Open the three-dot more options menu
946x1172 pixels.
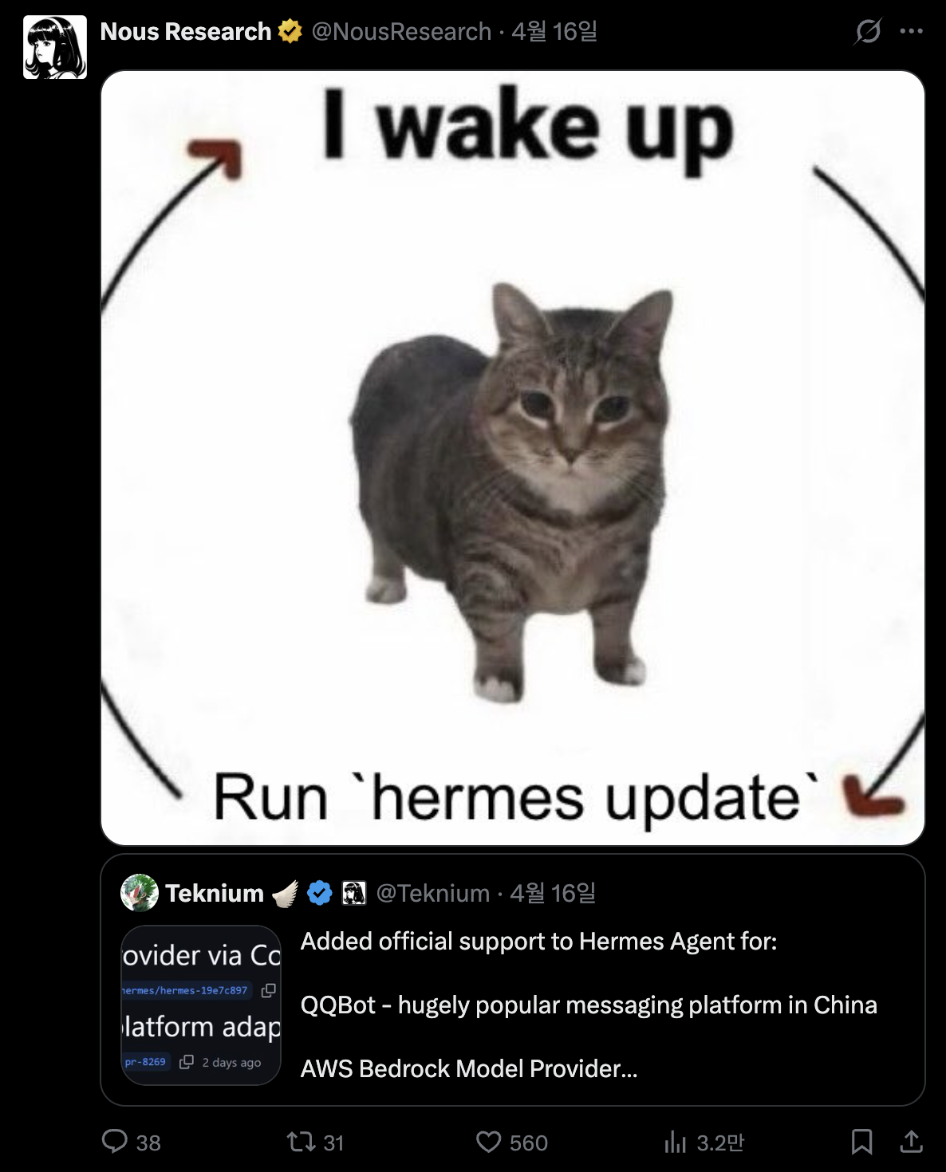coord(911,31)
